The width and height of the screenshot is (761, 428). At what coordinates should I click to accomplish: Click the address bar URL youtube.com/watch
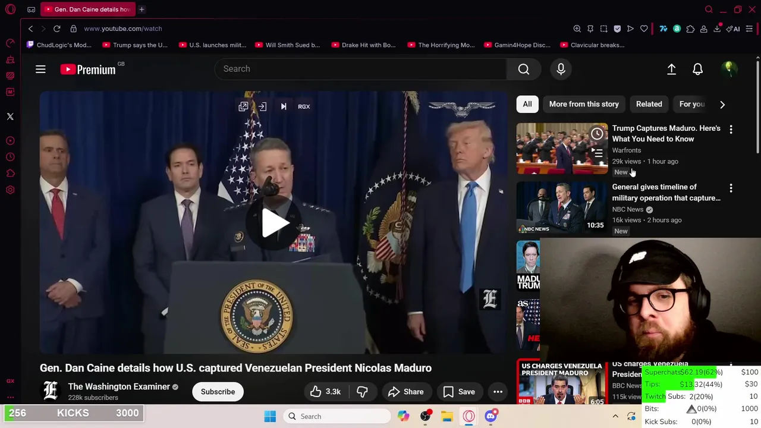point(123,29)
